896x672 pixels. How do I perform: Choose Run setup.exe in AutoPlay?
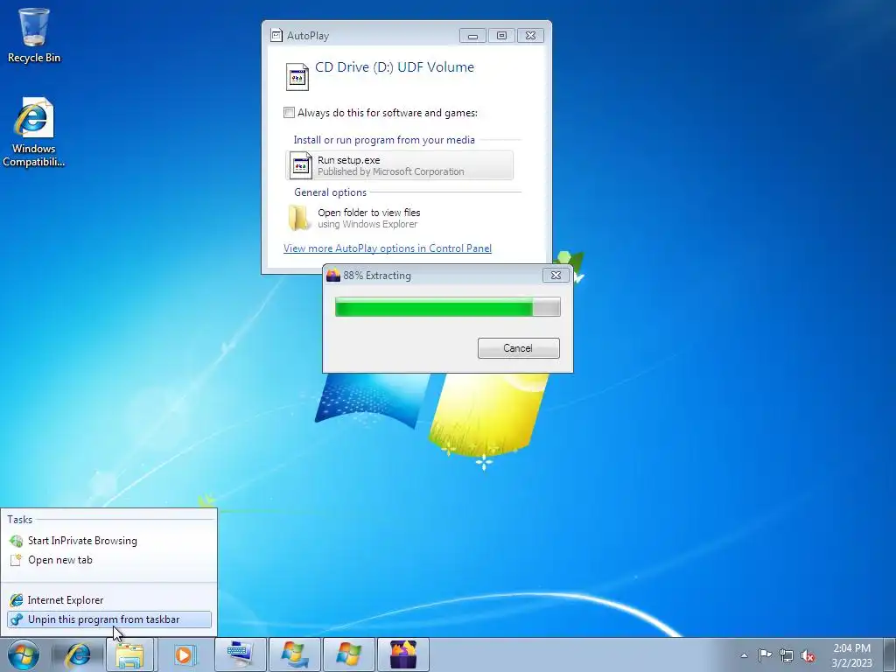pyautogui.click(x=399, y=165)
